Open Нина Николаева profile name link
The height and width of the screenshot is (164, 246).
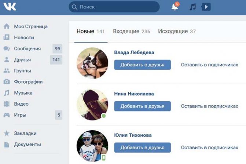pos(134,94)
